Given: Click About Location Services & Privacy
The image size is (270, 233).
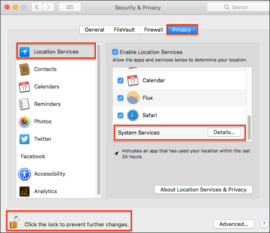Looking at the screenshot, I should [204, 189].
